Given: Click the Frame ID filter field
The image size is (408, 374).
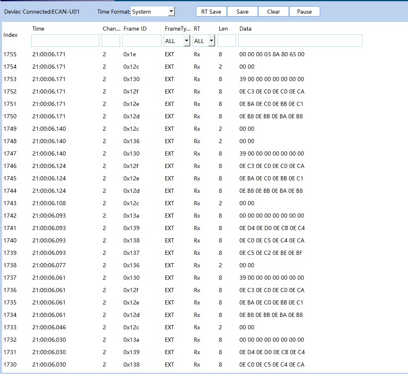Looking at the screenshot, I should point(142,41).
